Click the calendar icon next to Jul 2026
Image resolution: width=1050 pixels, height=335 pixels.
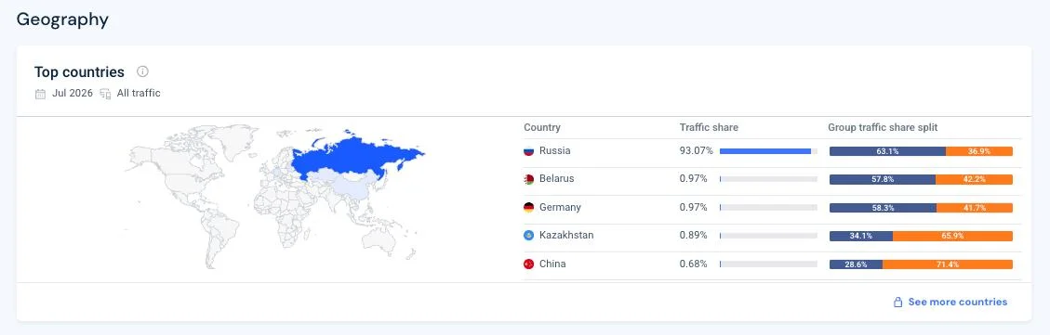pos(41,94)
